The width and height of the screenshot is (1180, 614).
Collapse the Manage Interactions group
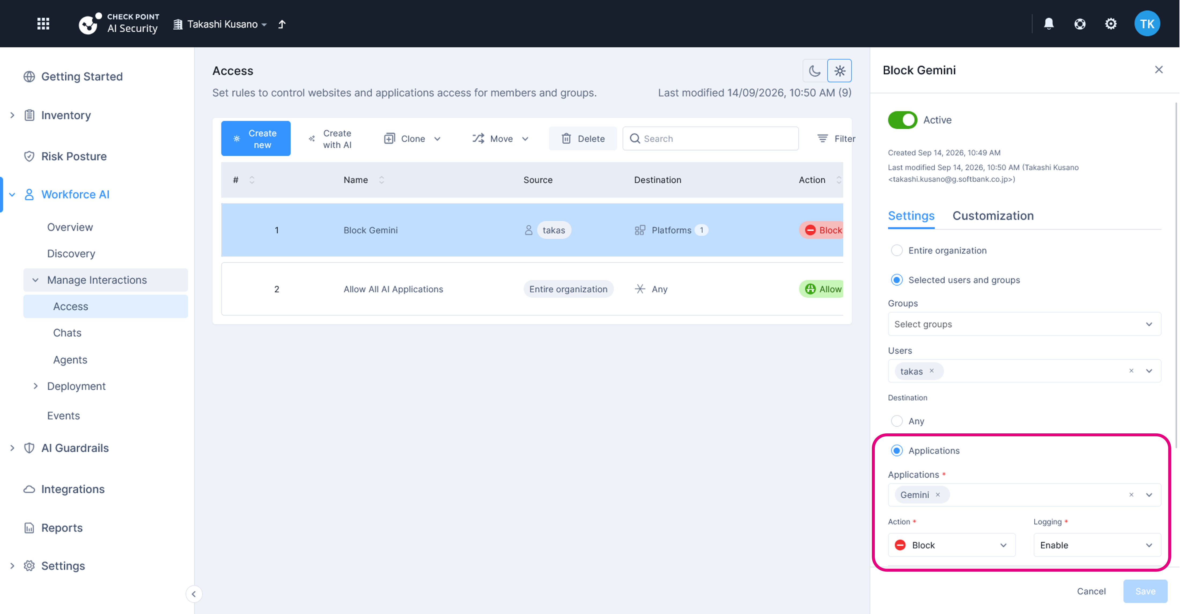coord(35,280)
